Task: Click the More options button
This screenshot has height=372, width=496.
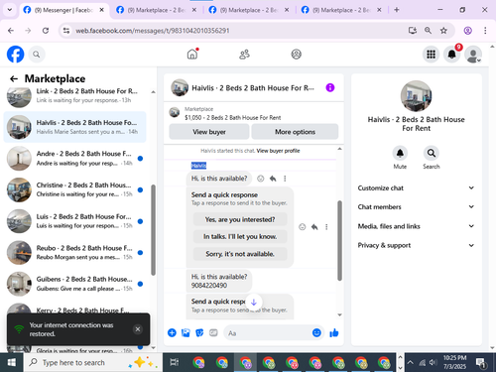Action: pyautogui.click(x=295, y=132)
